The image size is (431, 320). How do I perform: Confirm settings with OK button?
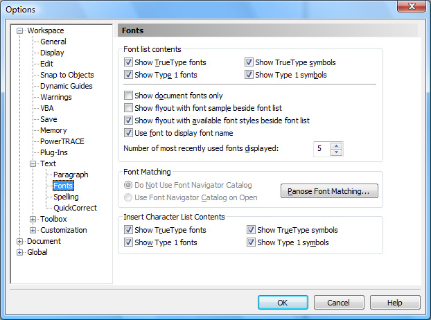(x=283, y=303)
